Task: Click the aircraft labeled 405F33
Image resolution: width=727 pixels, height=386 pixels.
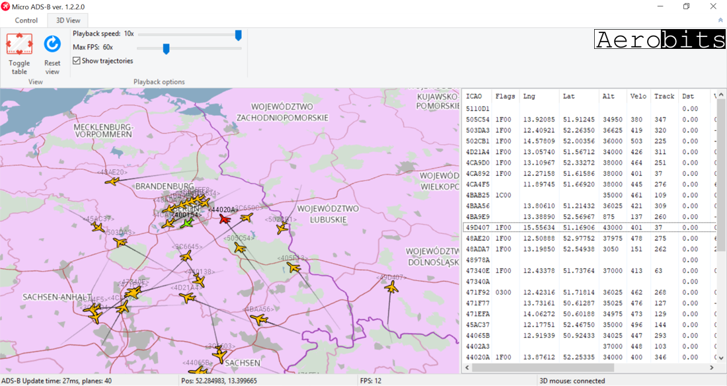Action: point(293,268)
